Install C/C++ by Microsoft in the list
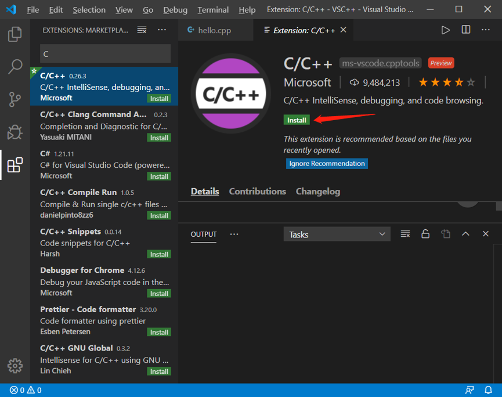 (159, 99)
